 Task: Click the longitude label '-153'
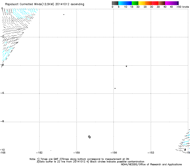pos(151,153)
